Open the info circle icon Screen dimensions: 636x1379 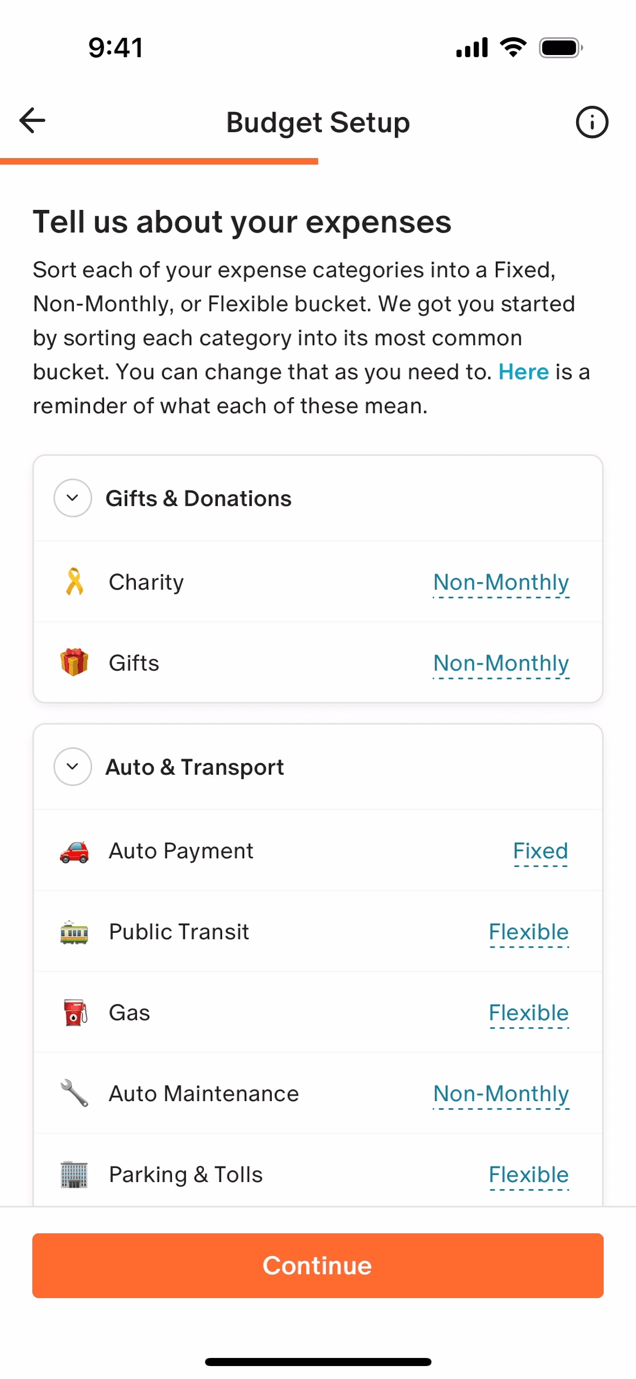click(591, 122)
